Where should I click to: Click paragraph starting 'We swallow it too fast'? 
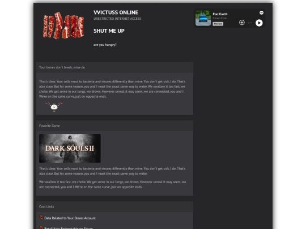tap(112, 184)
